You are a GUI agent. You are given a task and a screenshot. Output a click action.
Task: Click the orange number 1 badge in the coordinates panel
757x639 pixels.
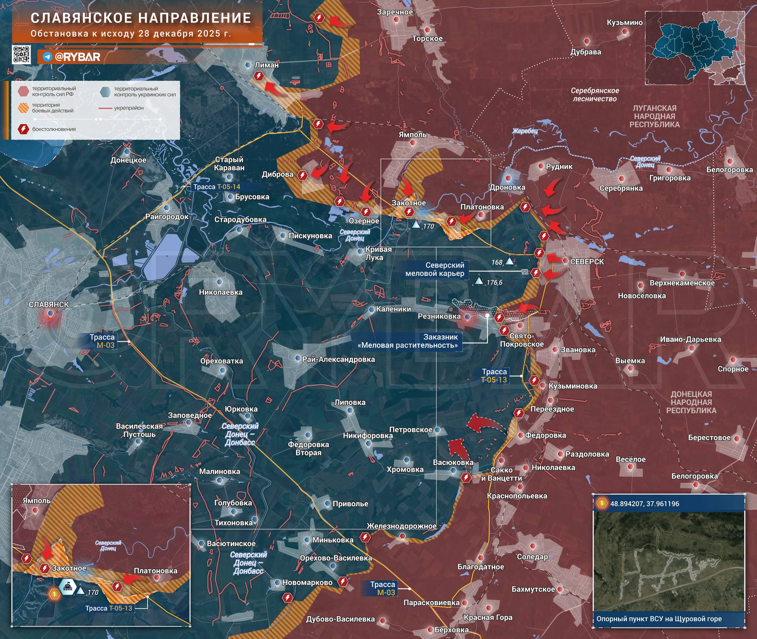tap(602, 503)
